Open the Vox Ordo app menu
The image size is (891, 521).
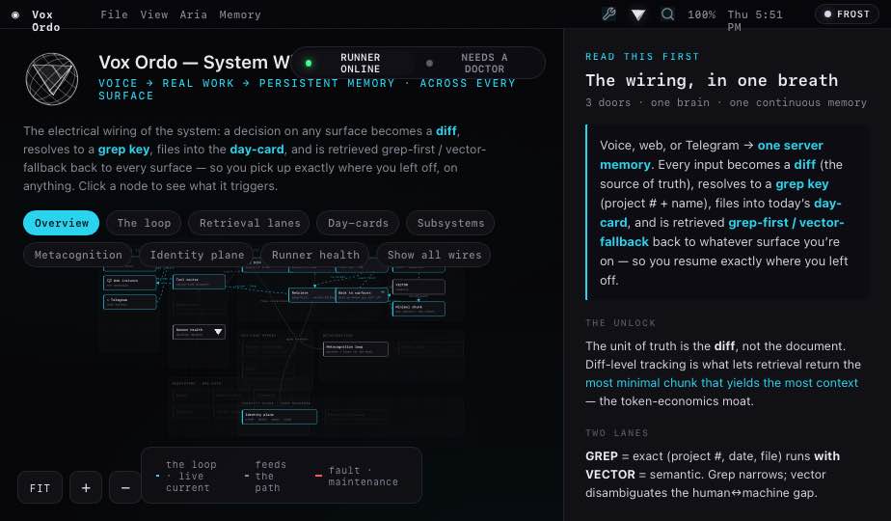(x=45, y=21)
